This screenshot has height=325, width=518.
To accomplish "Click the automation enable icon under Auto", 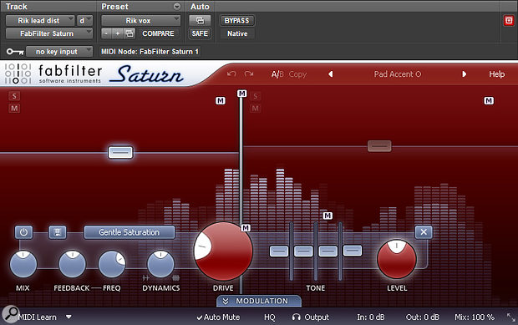I will pyautogui.click(x=200, y=21).
